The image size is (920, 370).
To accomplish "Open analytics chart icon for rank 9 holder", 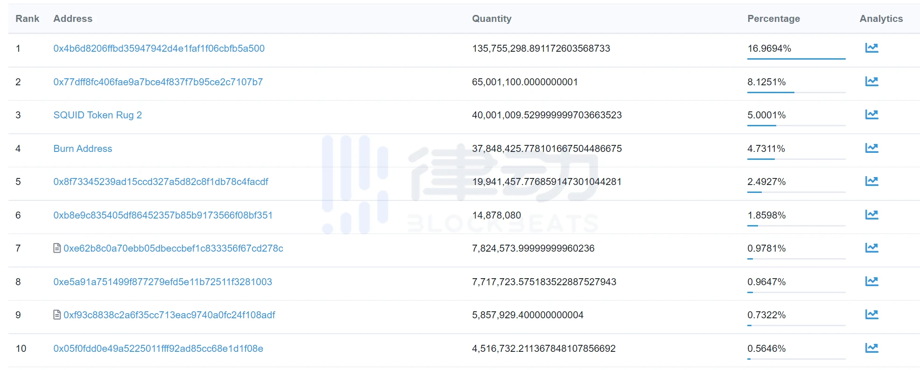I will coord(871,315).
